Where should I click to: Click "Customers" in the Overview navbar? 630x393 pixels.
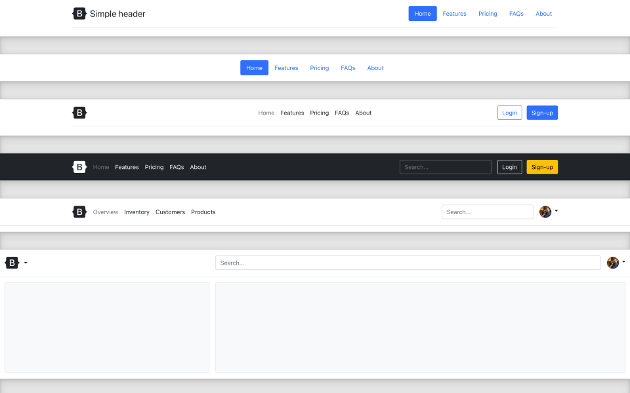point(170,212)
